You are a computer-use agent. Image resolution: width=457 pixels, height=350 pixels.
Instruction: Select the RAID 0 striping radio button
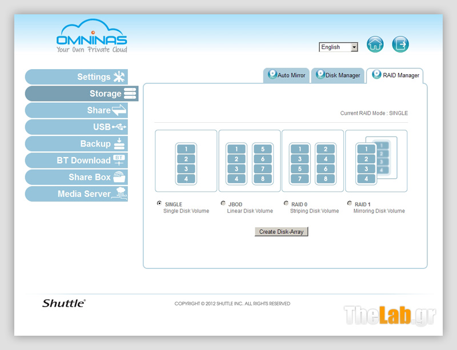point(286,203)
